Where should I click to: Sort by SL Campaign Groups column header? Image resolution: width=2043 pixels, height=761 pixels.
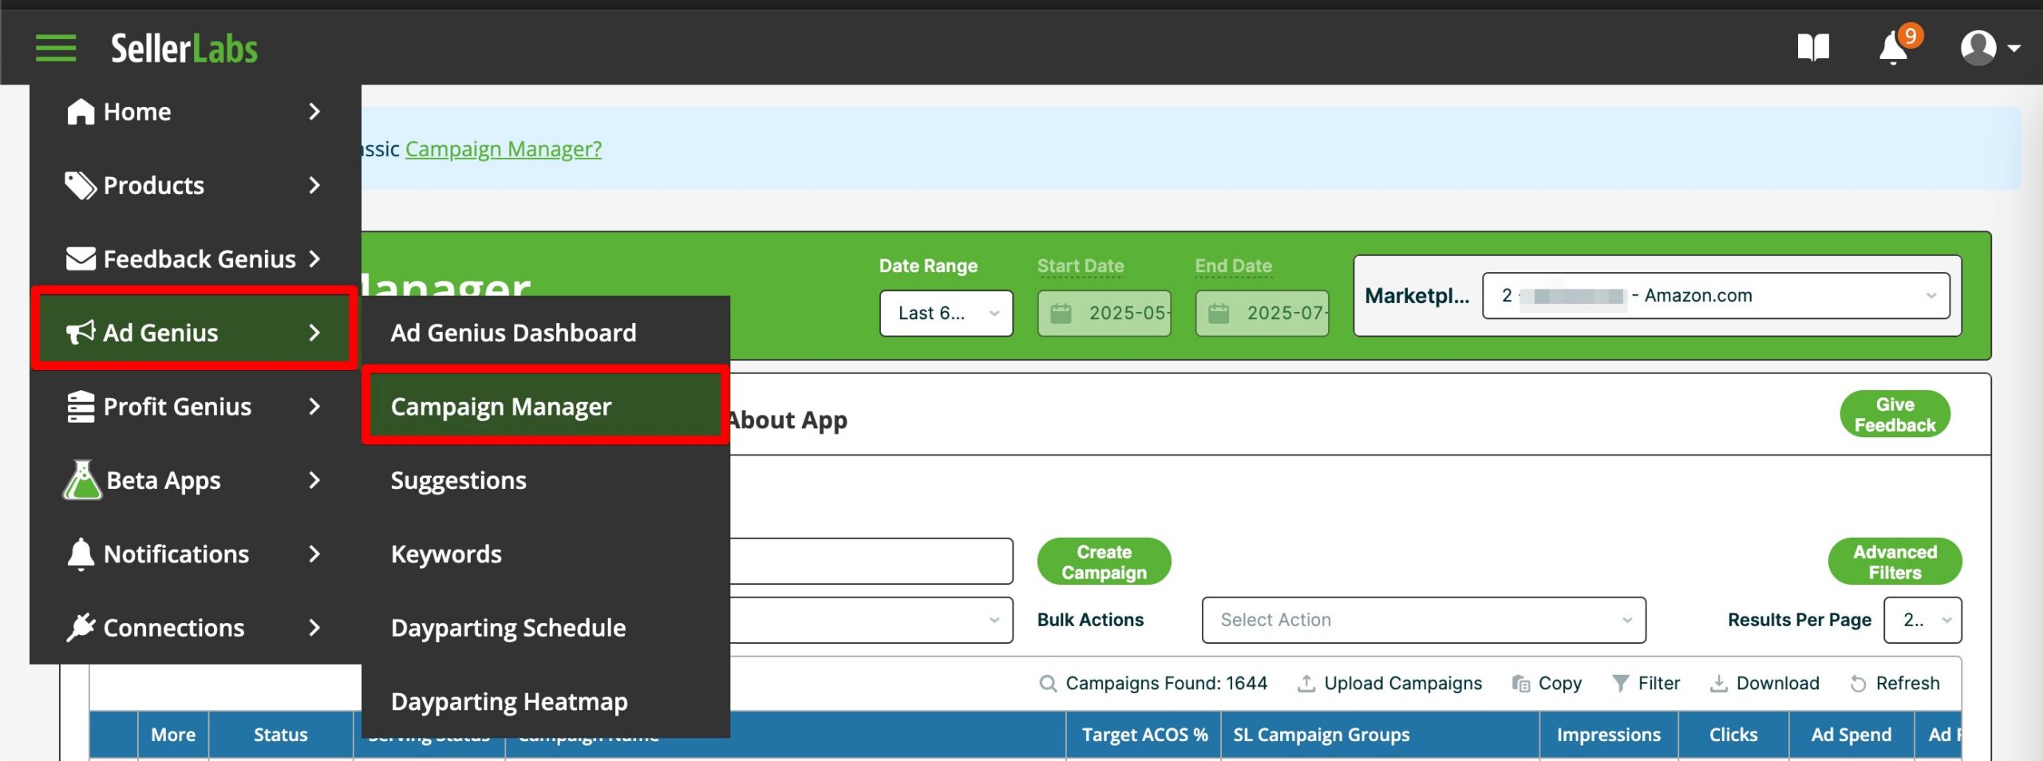pyautogui.click(x=1380, y=735)
